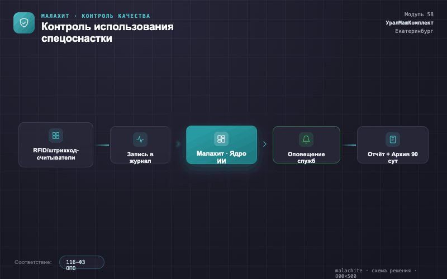Click the chevron arrow after Малахит Ядро ИИ
The image size is (447, 279).
(x=265, y=144)
